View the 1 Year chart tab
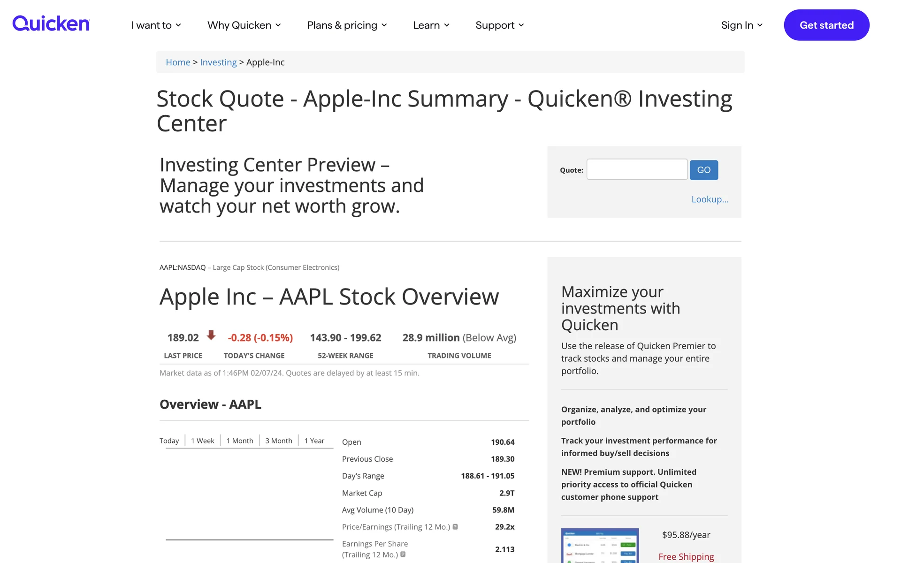 [314, 441]
